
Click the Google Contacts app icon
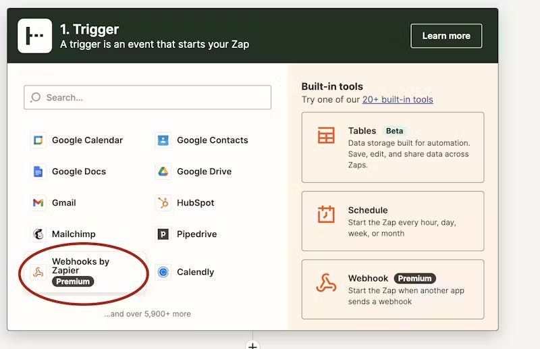pos(163,140)
